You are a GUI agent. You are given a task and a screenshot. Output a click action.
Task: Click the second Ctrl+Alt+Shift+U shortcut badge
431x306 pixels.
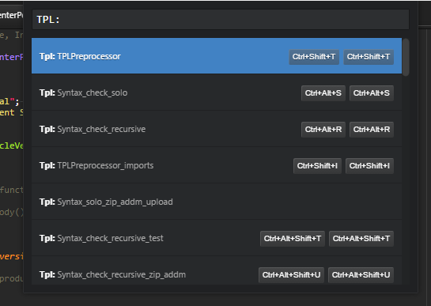point(361,275)
